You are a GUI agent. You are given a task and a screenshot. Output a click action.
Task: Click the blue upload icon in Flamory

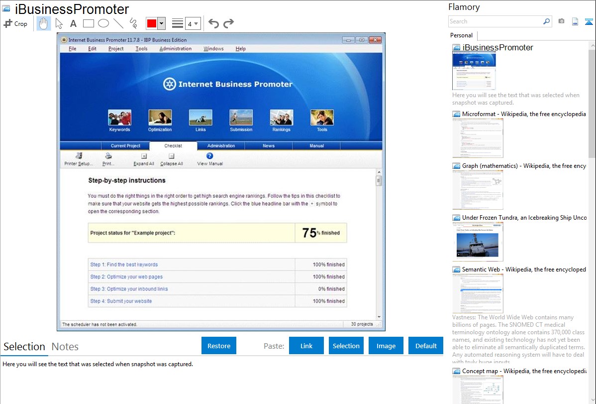coord(589,21)
